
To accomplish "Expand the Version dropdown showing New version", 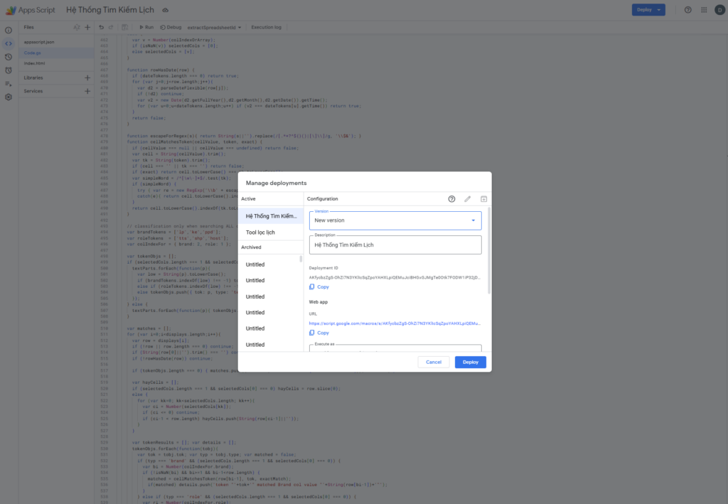I will (395, 220).
